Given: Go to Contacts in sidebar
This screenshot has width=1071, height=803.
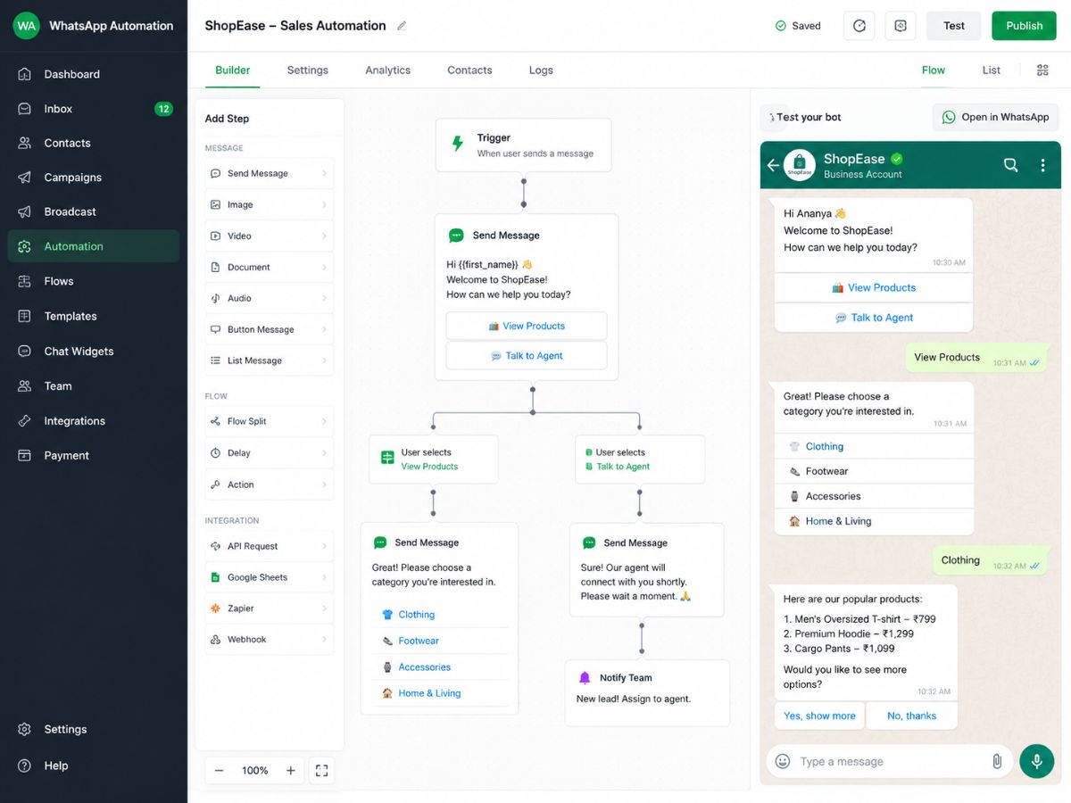Looking at the screenshot, I should 93,143.
